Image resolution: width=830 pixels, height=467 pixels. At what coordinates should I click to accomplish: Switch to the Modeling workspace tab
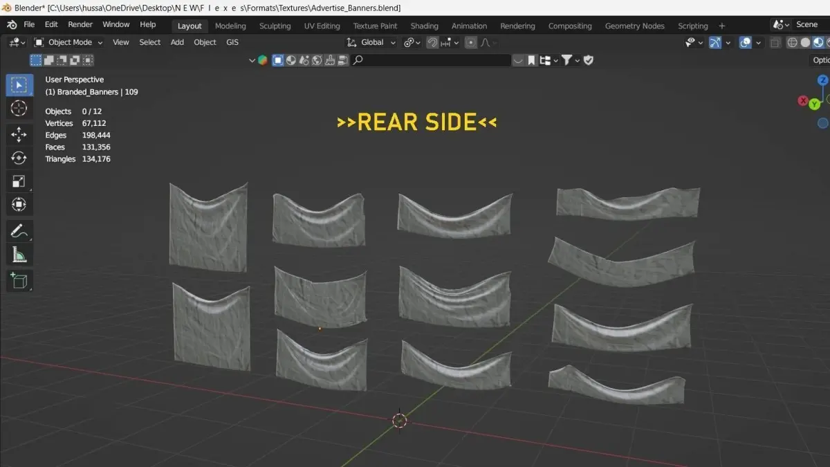click(x=230, y=26)
